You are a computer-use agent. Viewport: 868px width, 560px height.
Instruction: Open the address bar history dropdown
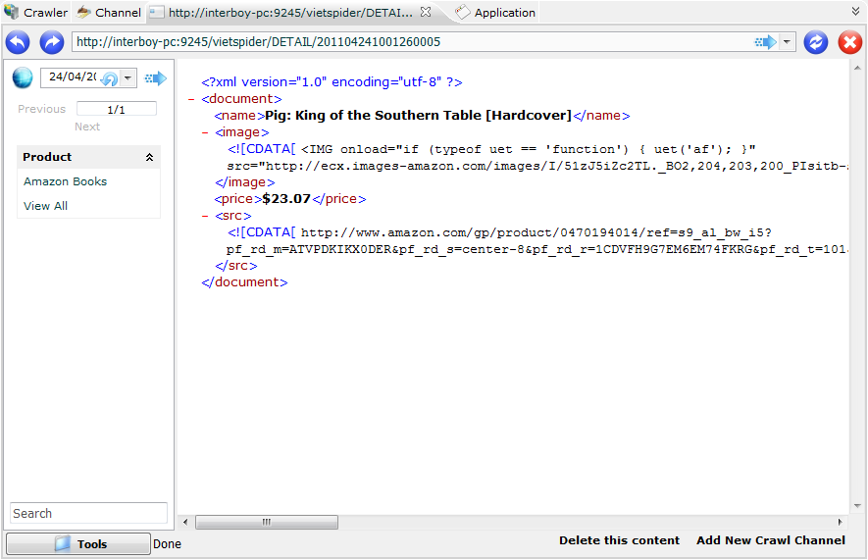[x=787, y=42]
